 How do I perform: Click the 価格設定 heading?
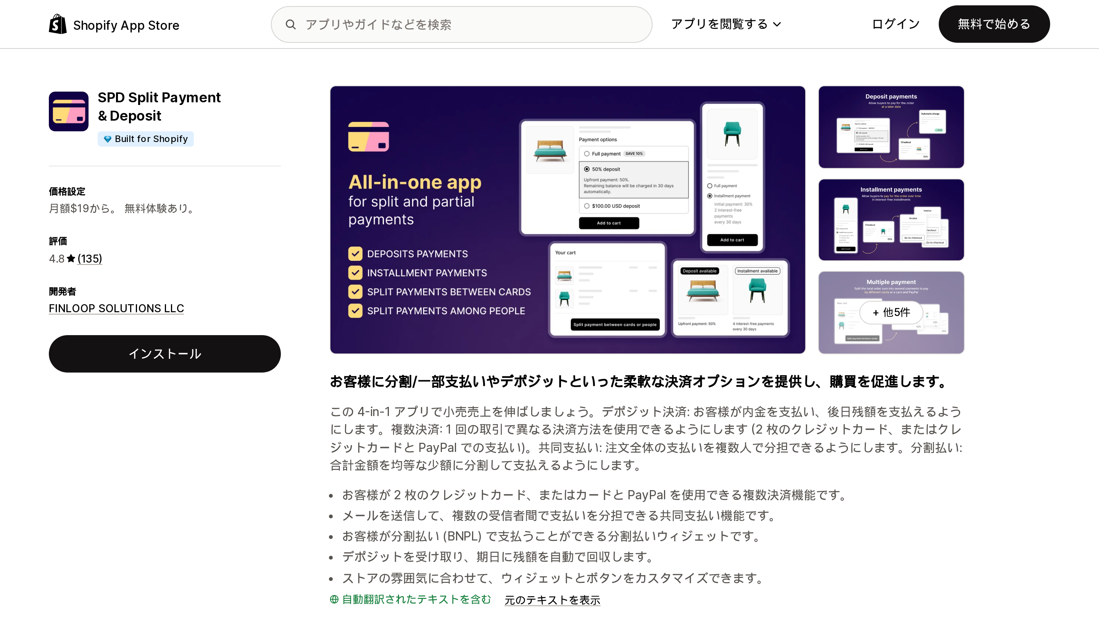tap(67, 191)
